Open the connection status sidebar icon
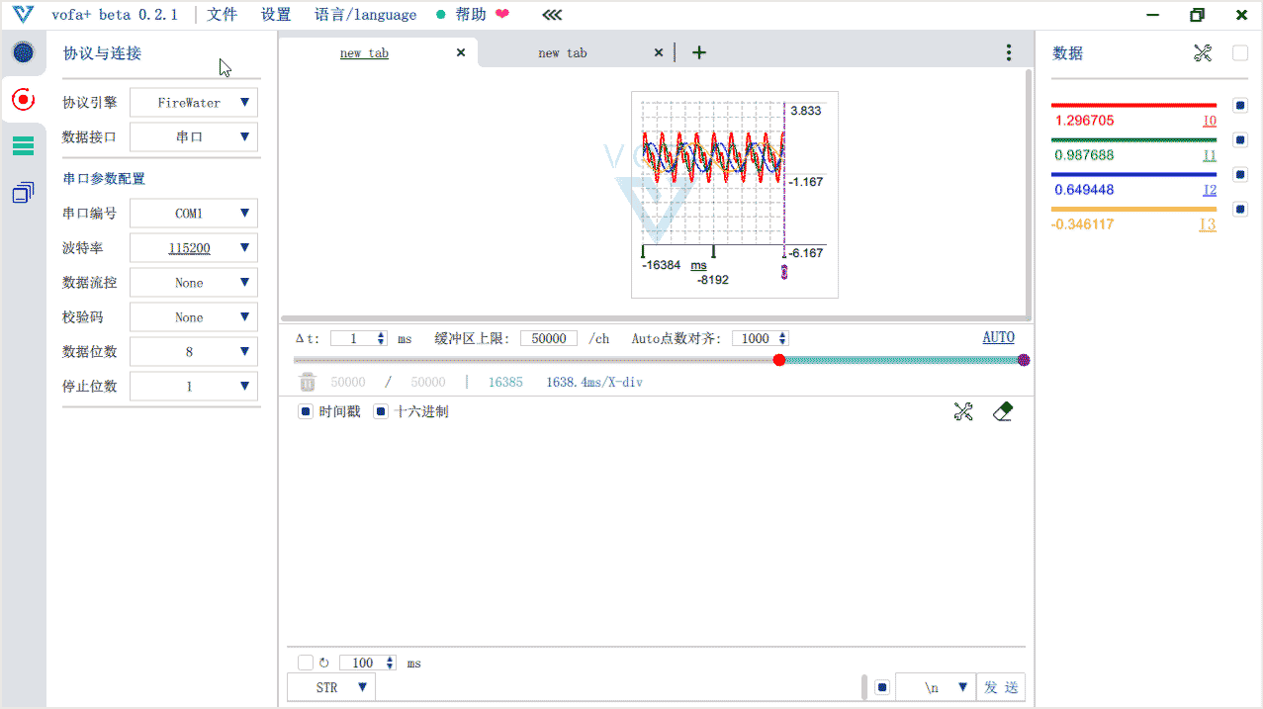The width and height of the screenshot is (1263, 709). pos(23,52)
